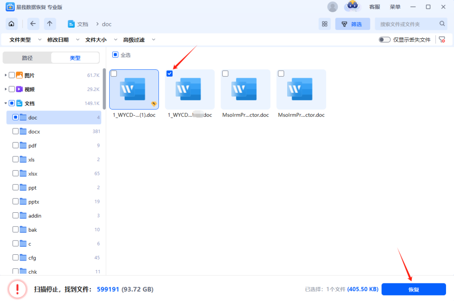Go to the home screen icon
The width and height of the screenshot is (454, 301).
point(12,24)
